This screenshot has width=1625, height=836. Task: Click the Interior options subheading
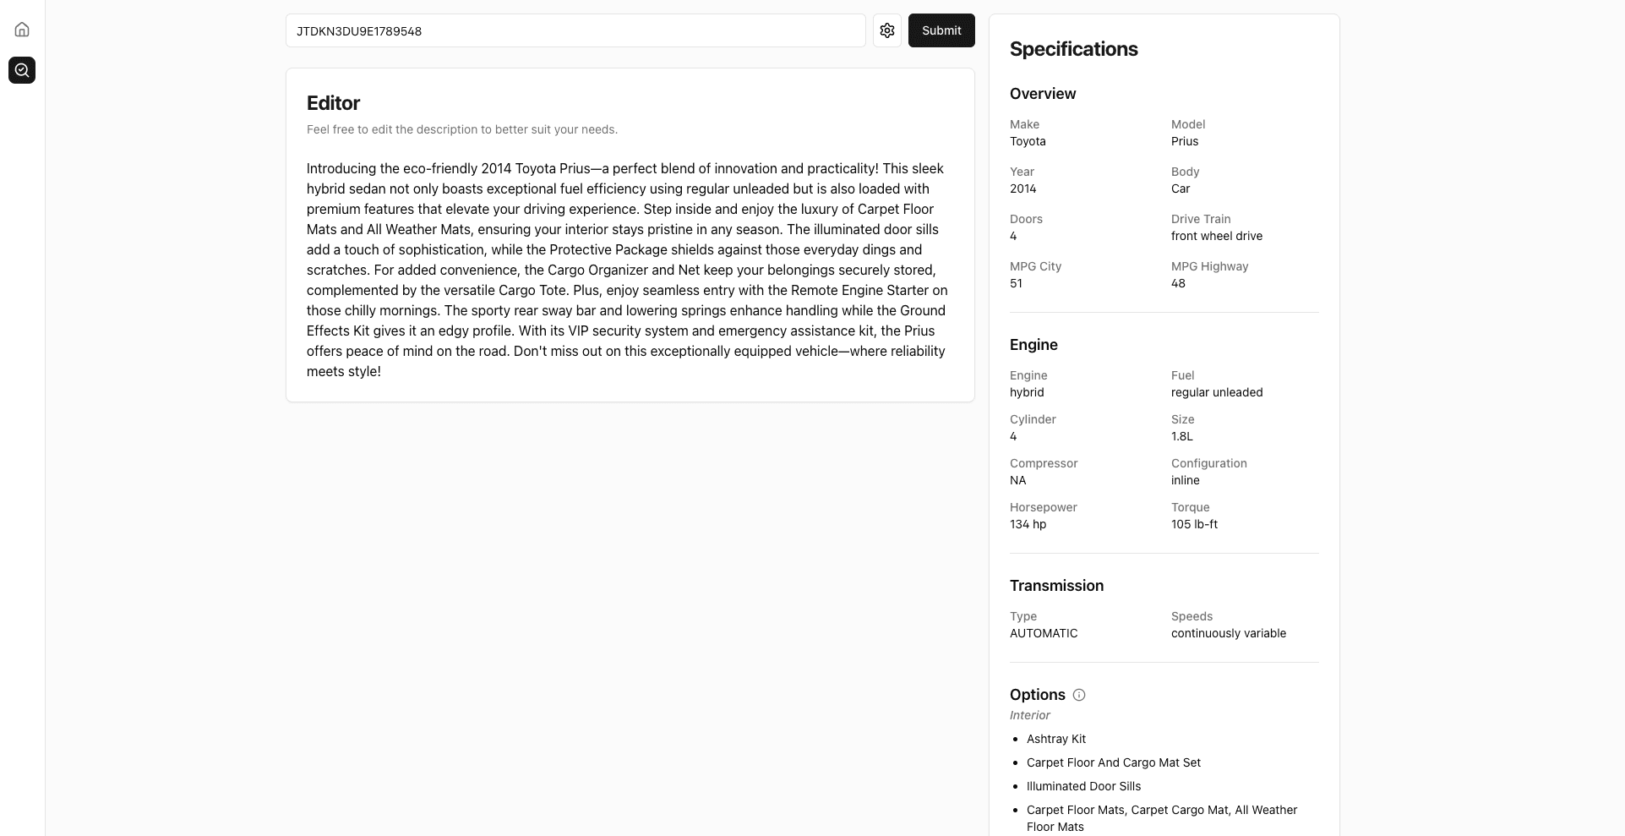pos(1030,715)
